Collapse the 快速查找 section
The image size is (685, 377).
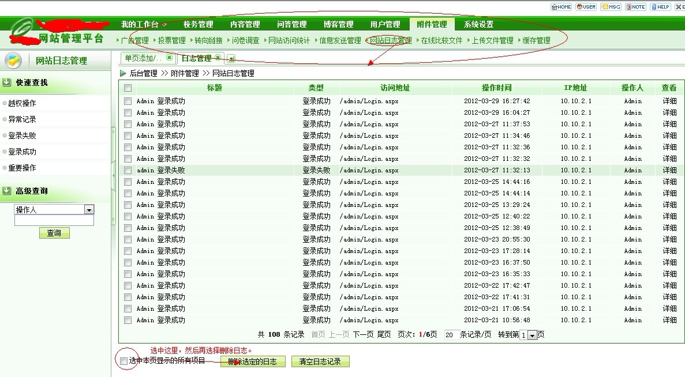coord(6,82)
